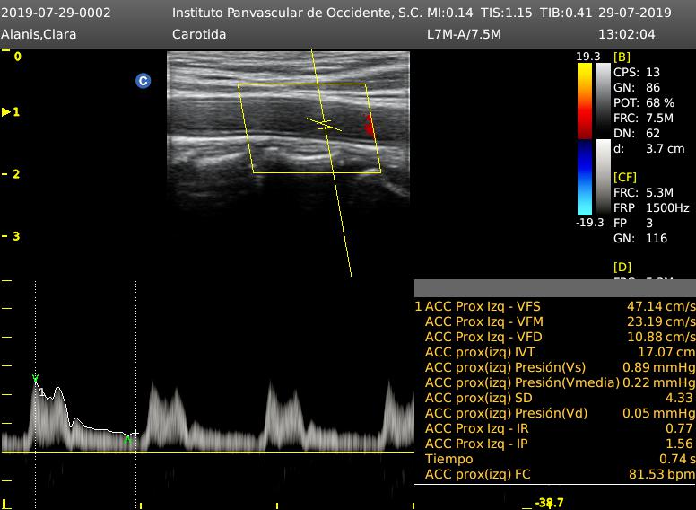
Task: Click the DN: 62 parameter
Action: click(x=637, y=133)
